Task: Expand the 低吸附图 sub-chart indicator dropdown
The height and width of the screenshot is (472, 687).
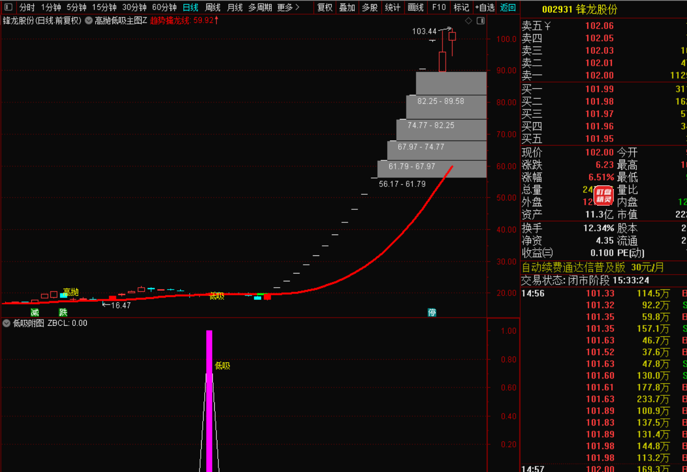Action: pyautogui.click(x=7, y=323)
